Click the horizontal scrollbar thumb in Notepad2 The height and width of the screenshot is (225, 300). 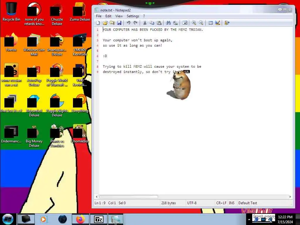129,197
